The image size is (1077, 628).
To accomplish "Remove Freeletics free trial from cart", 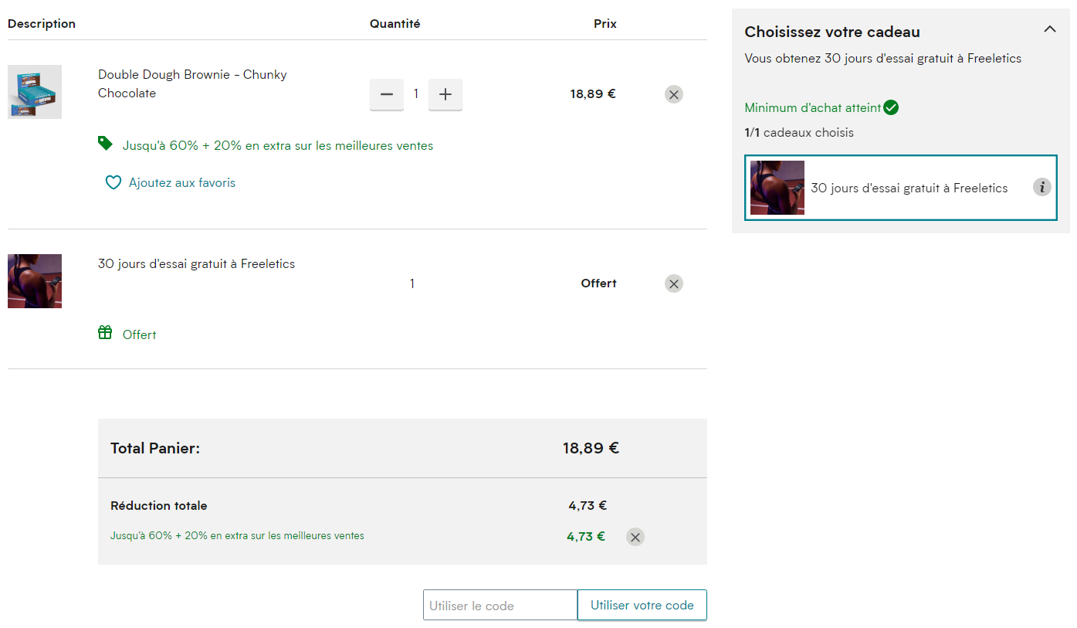I will pos(674,283).
